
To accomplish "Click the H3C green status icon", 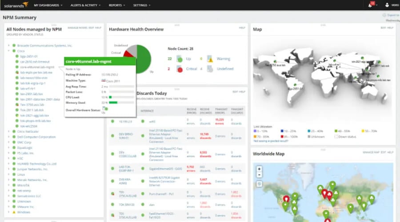I will click(14, 158).
